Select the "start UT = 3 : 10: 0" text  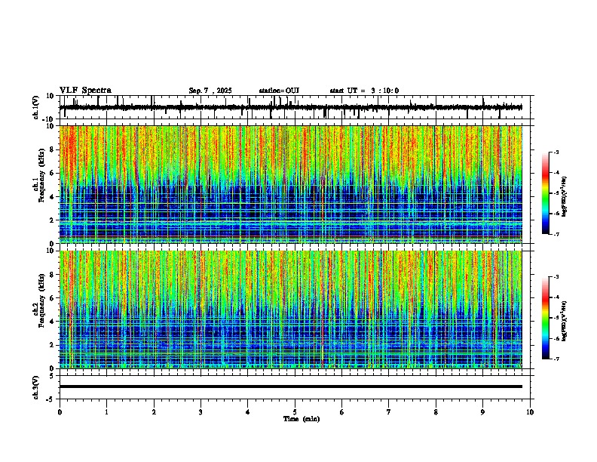(364, 91)
